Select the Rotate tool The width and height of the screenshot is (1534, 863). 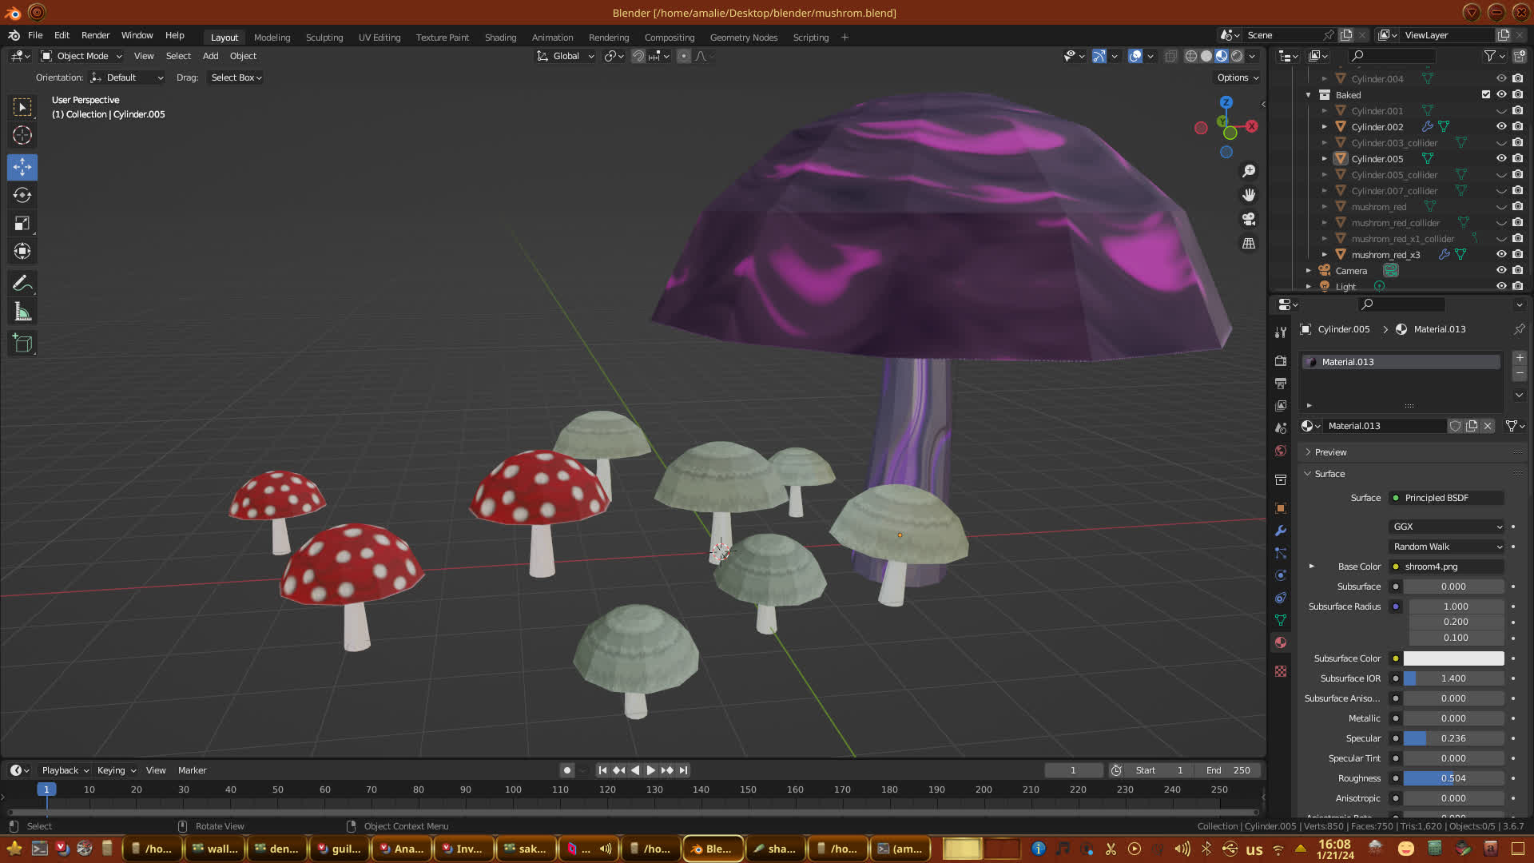coord(22,195)
